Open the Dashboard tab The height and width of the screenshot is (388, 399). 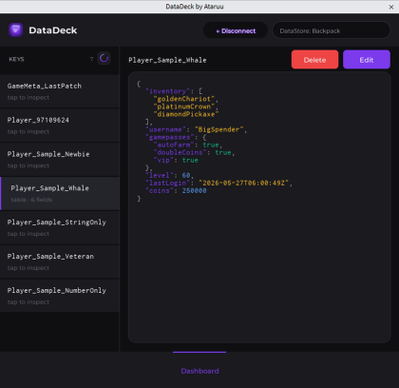(x=199, y=371)
